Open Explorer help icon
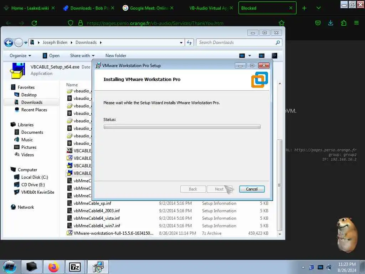 (274, 56)
